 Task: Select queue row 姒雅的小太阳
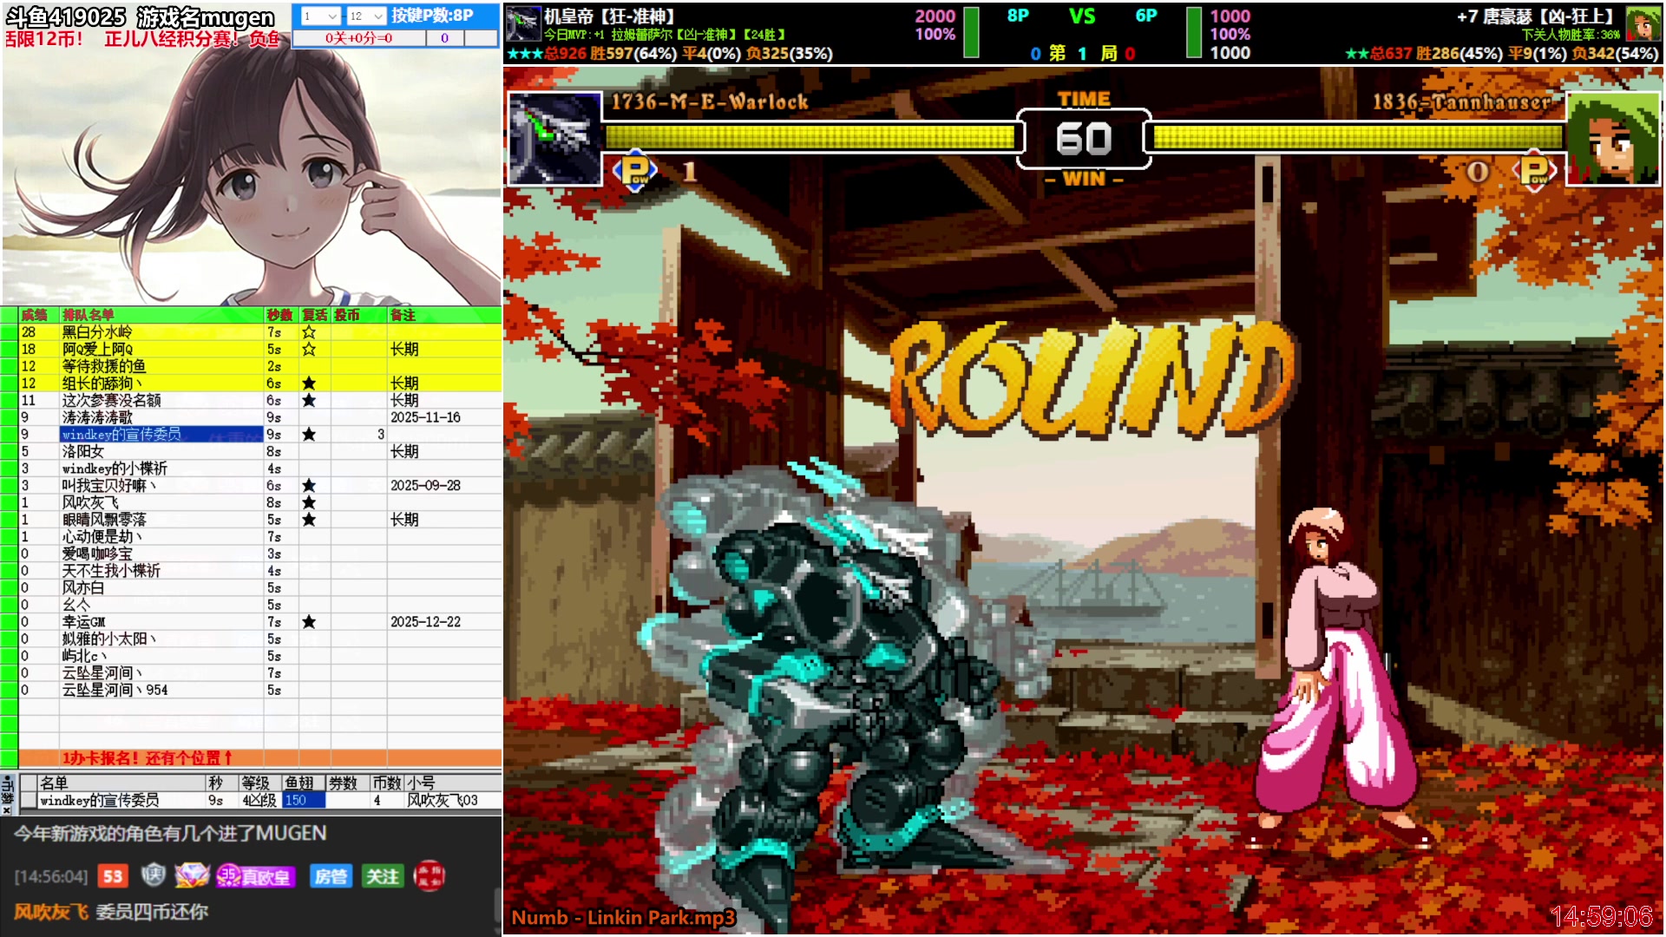[x=260, y=639]
